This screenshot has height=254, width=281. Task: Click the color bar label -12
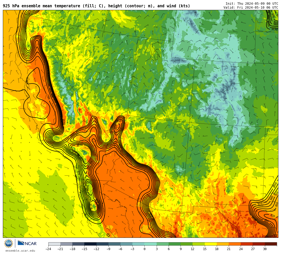point(97,249)
